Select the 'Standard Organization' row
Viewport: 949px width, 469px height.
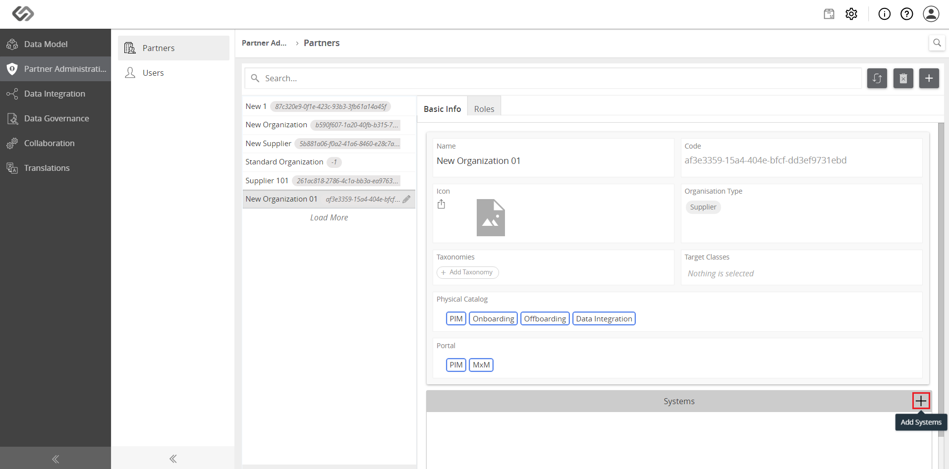pyautogui.click(x=329, y=162)
